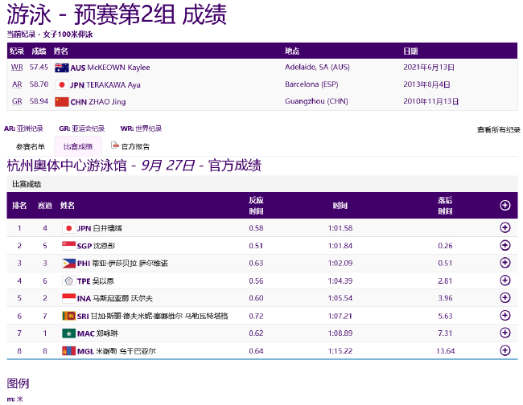Viewport: 523px width, 405px height.
Task: Open SGP 沈恩彤 athlete name
Action: [96, 246]
